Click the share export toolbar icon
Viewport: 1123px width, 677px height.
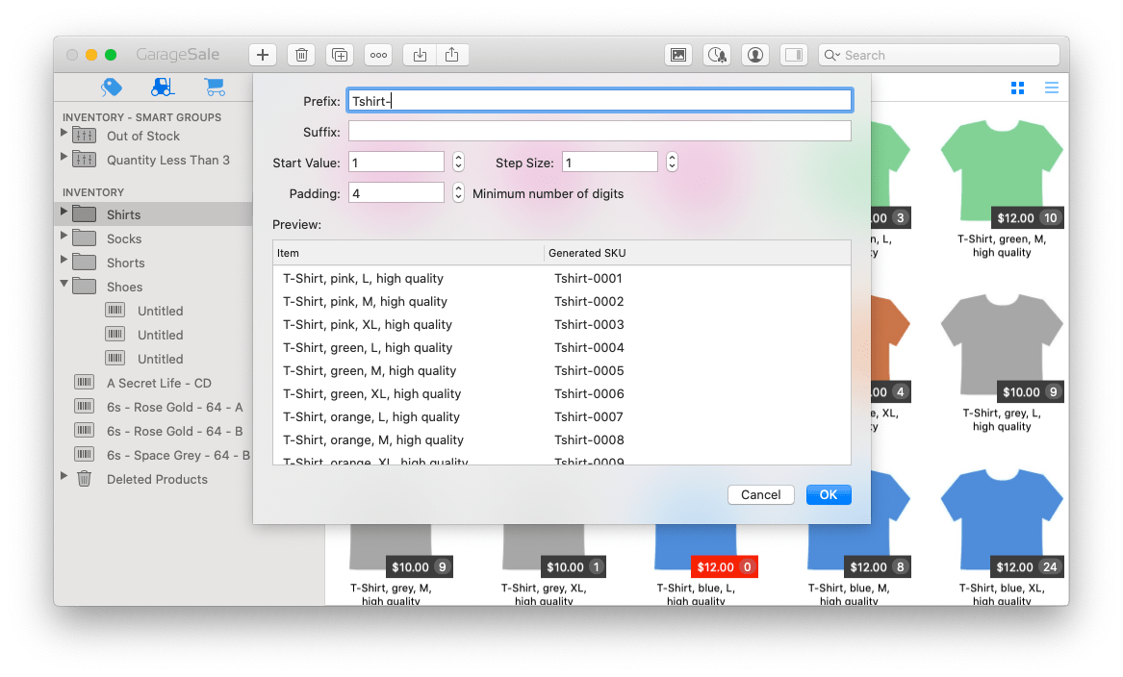point(452,55)
